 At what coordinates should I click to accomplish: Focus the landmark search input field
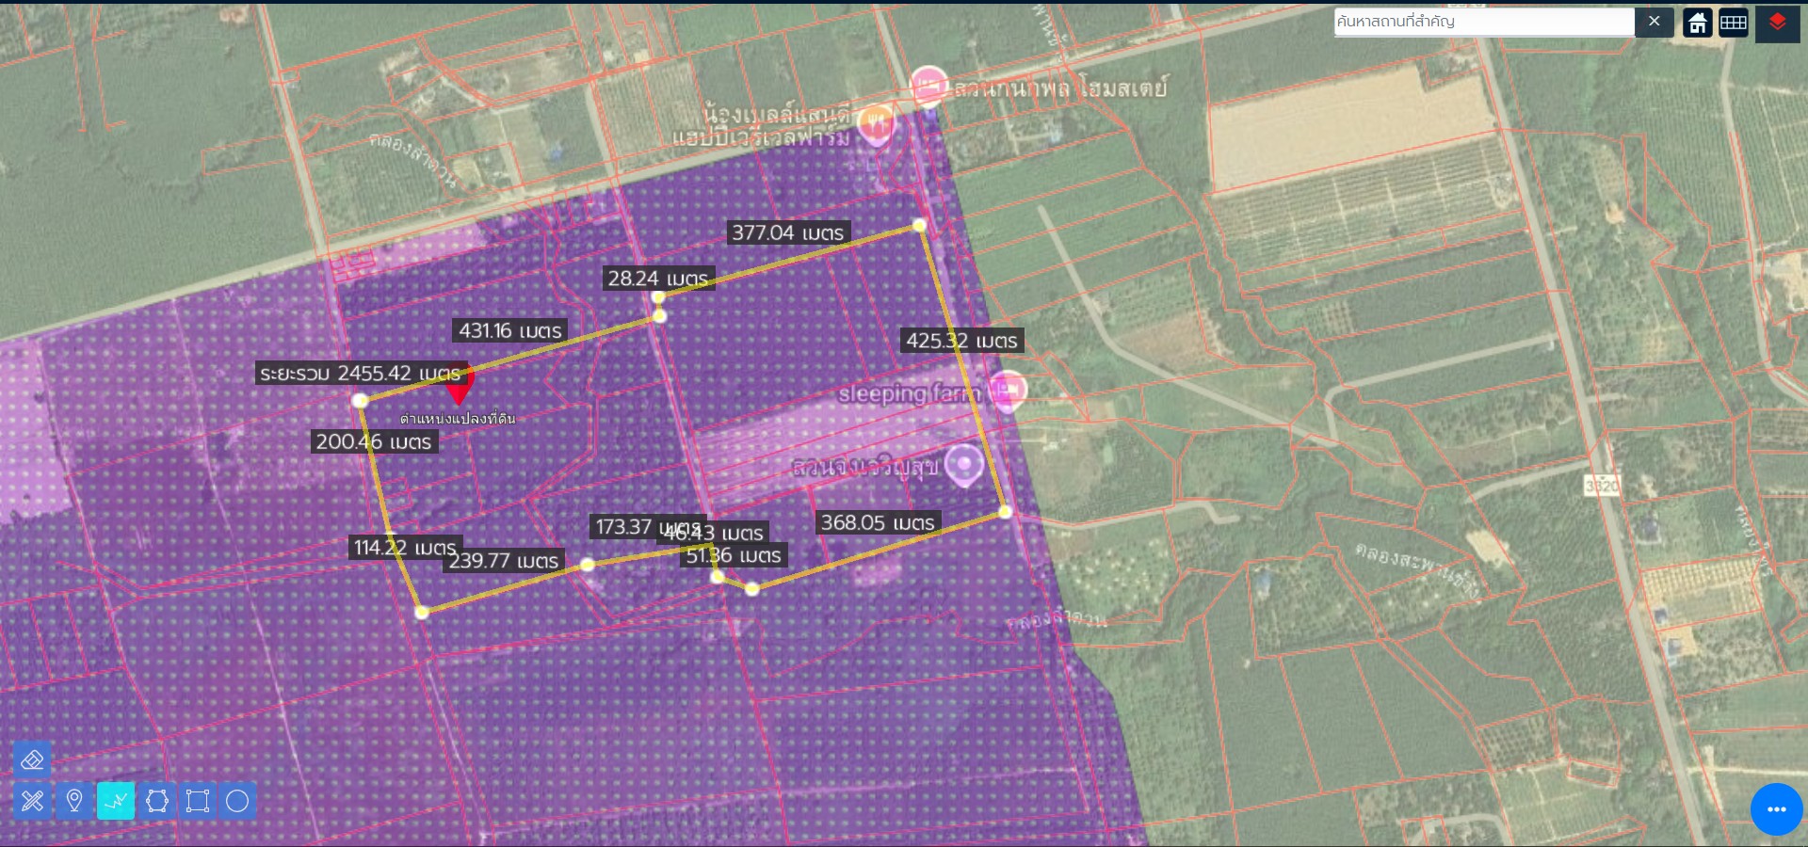[1483, 22]
